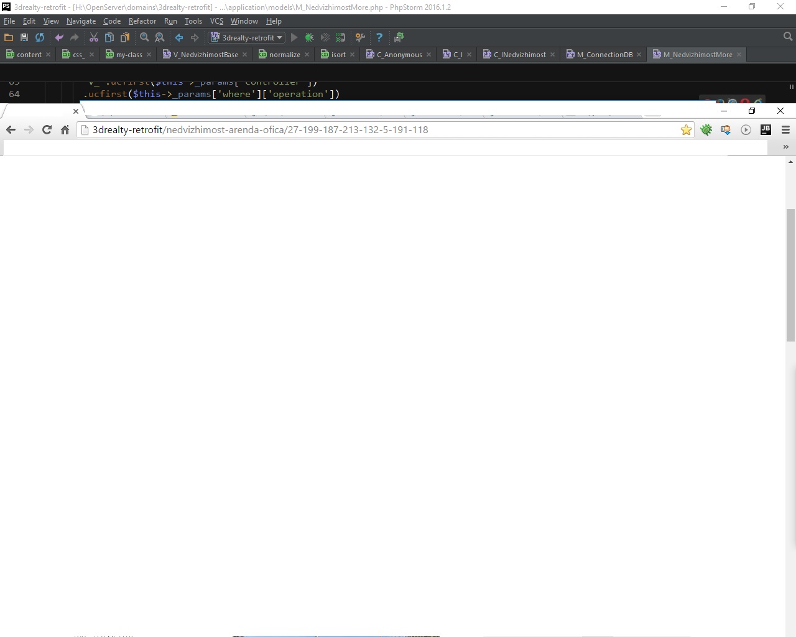
Task: Click the Find magnifier icon in toolbar
Action: click(x=144, y=37)
